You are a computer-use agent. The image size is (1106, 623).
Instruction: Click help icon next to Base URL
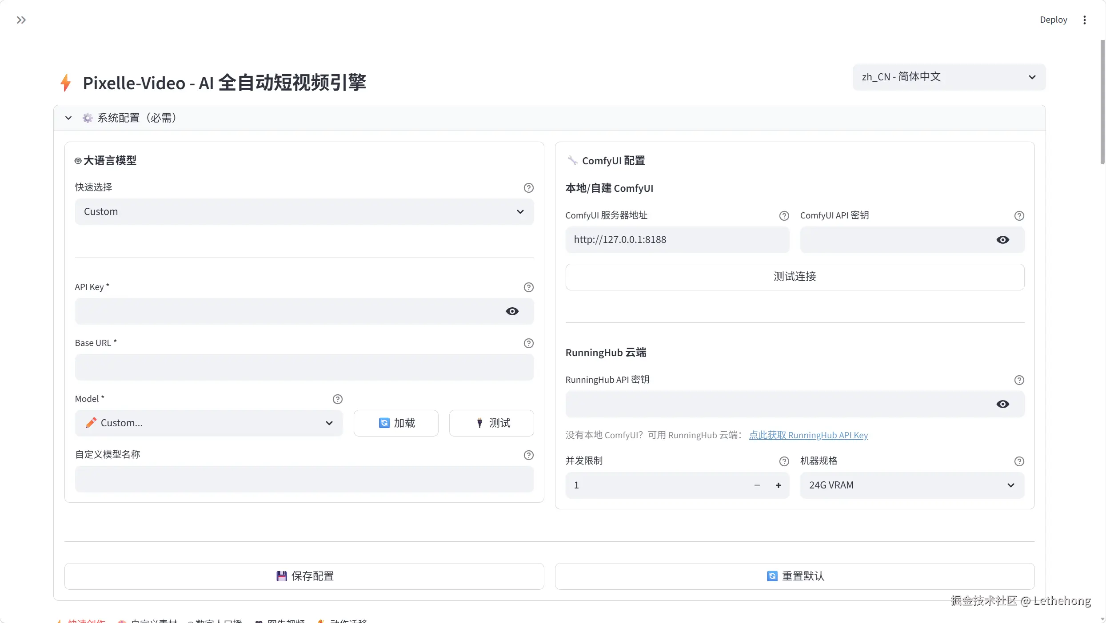pos(528,343)
